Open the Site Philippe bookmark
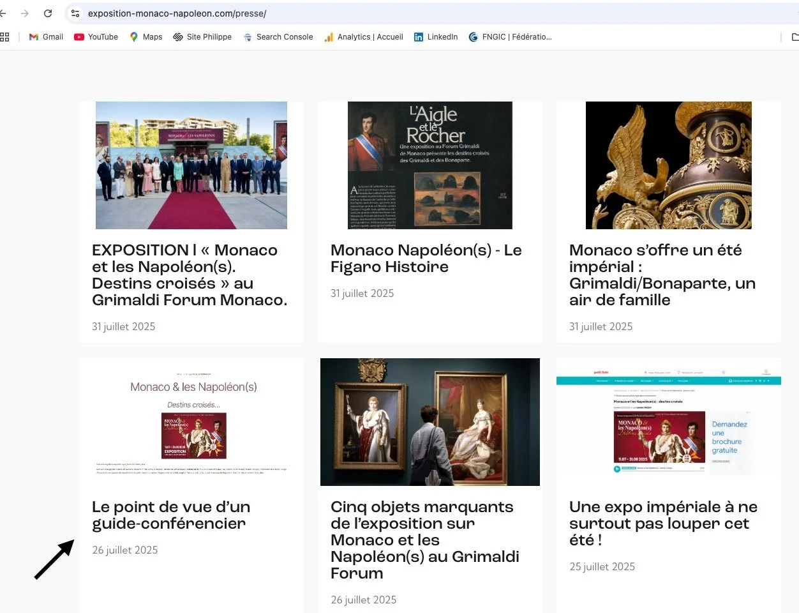 click(202, 37)
